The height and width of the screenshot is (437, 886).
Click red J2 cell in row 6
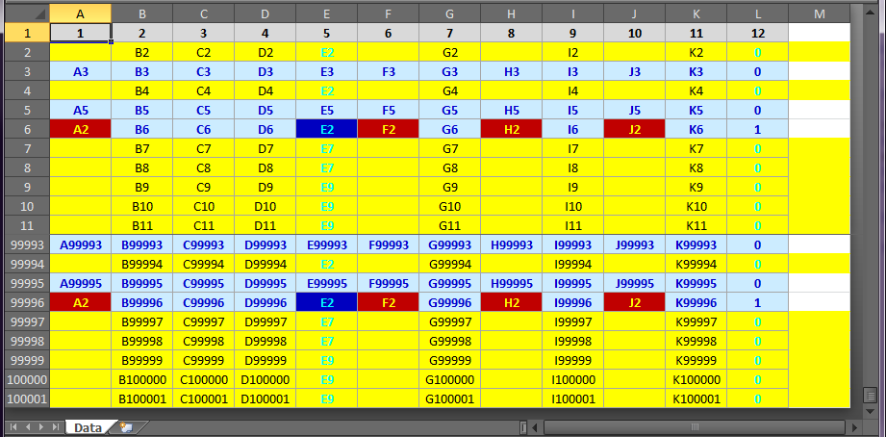635,129
